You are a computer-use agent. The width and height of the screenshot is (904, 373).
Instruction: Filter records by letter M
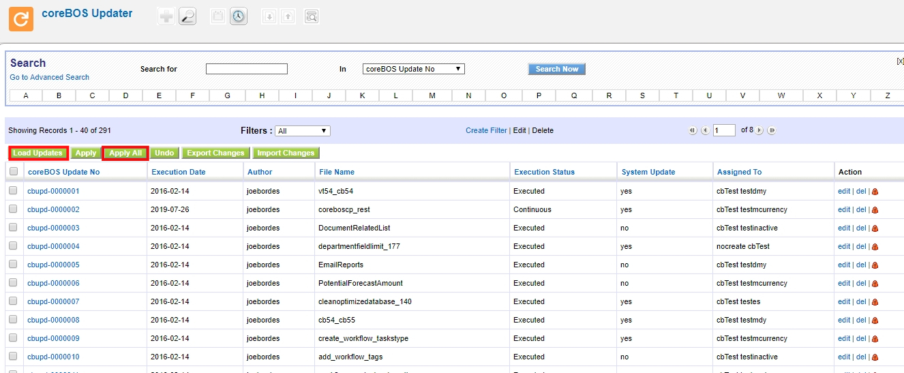[x=432, y=95]
